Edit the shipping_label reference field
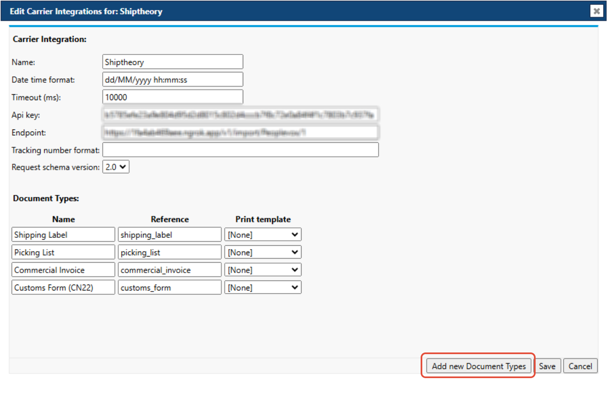This screenshot has width=608, height=405. click(x=170, y=235)
